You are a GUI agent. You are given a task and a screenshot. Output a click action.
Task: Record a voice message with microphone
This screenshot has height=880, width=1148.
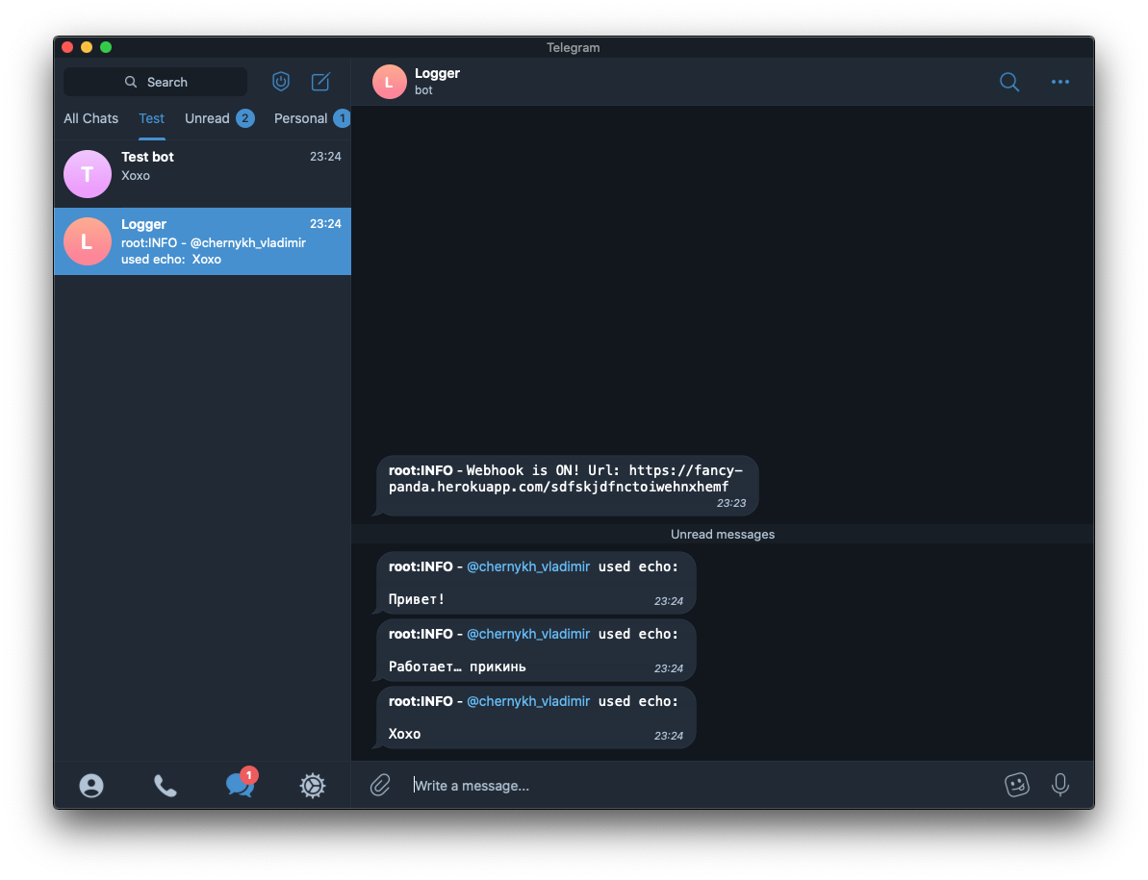pos(1059,785)
